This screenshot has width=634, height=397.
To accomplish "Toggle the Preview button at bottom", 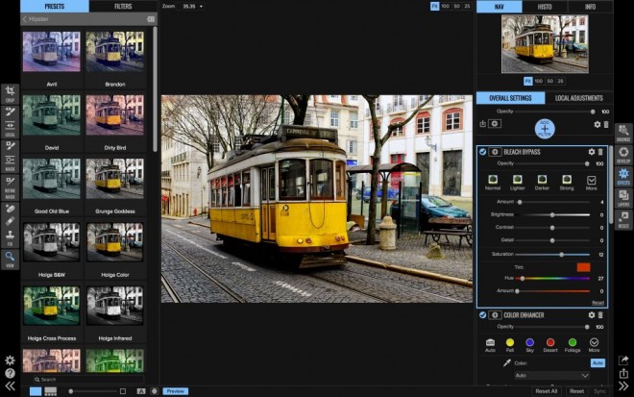I will point(175,391).
